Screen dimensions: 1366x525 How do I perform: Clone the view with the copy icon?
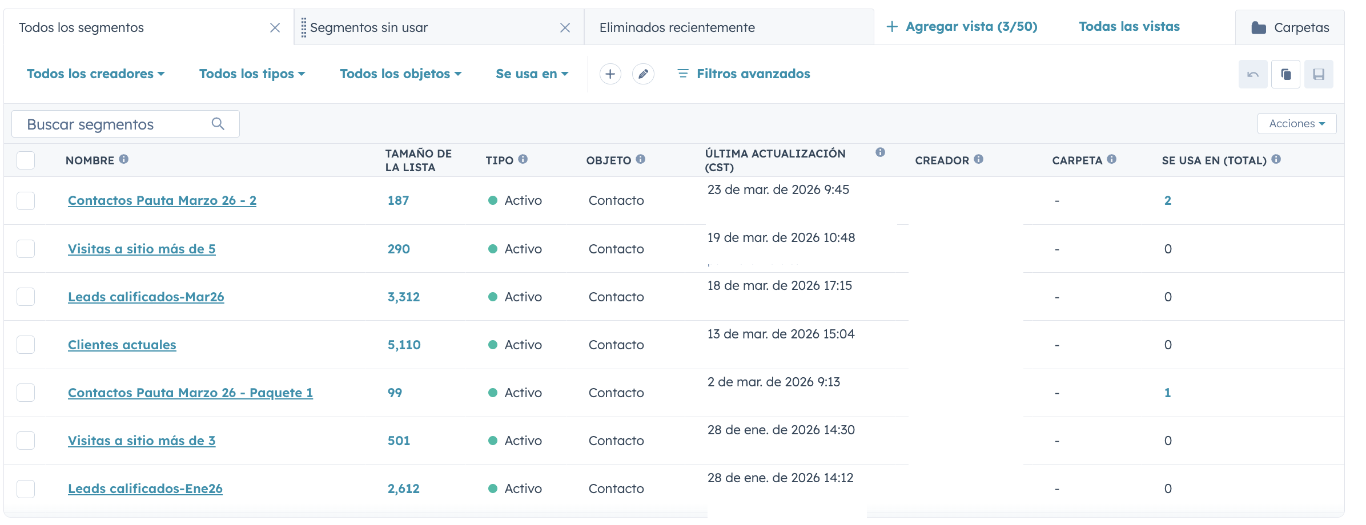(1285, 74)
